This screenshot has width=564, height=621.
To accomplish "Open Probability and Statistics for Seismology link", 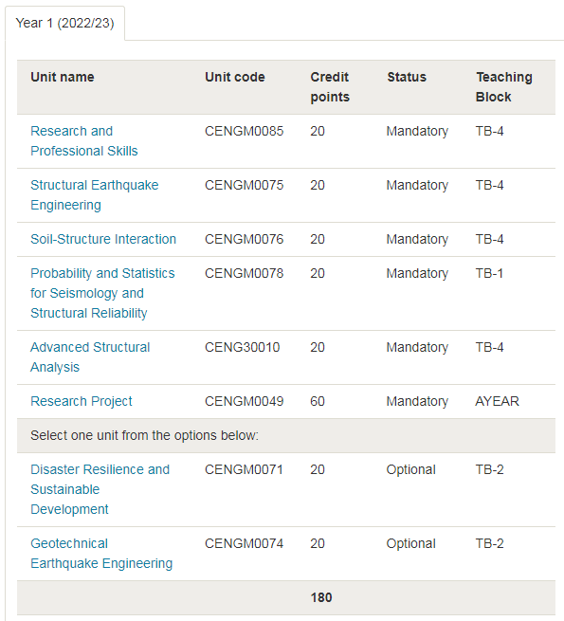I will tap(102, 293).
